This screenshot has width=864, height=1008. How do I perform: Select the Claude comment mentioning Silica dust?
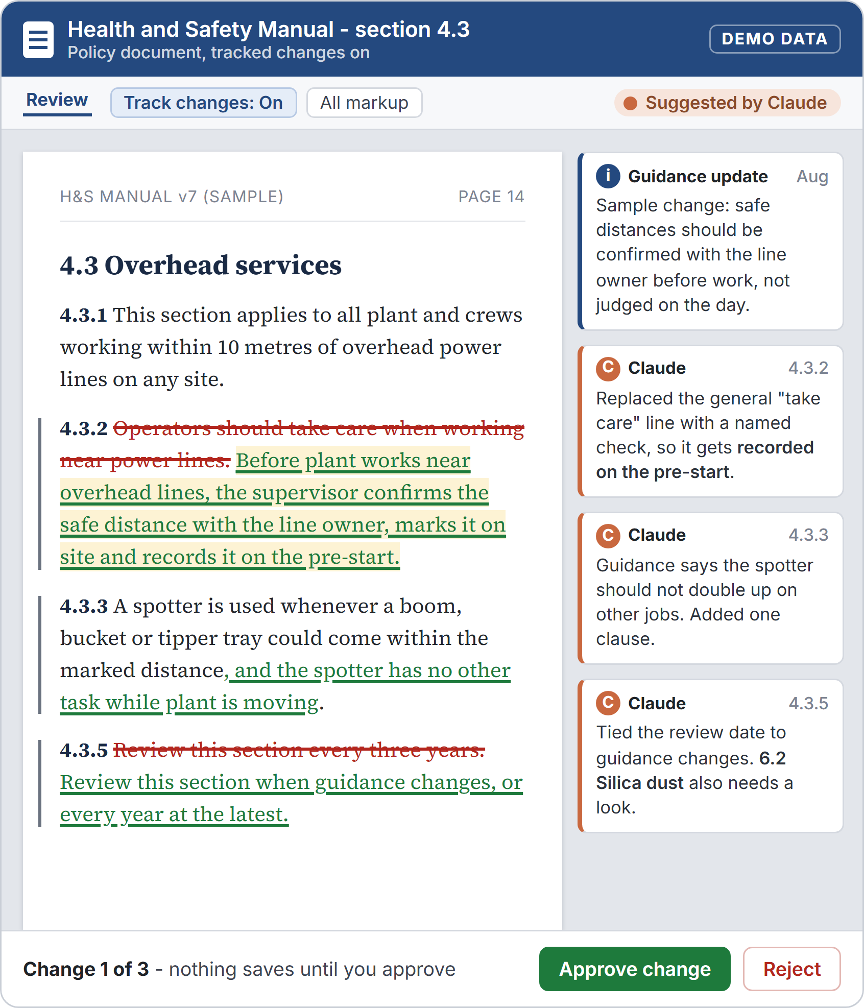710,756
